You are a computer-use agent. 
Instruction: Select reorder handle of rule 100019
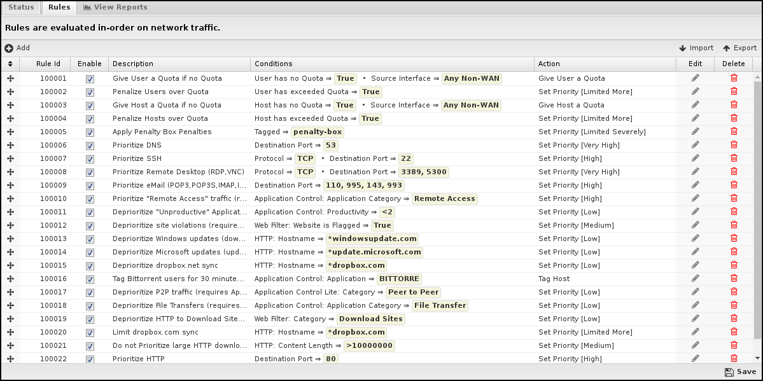[x=10, y=319]
